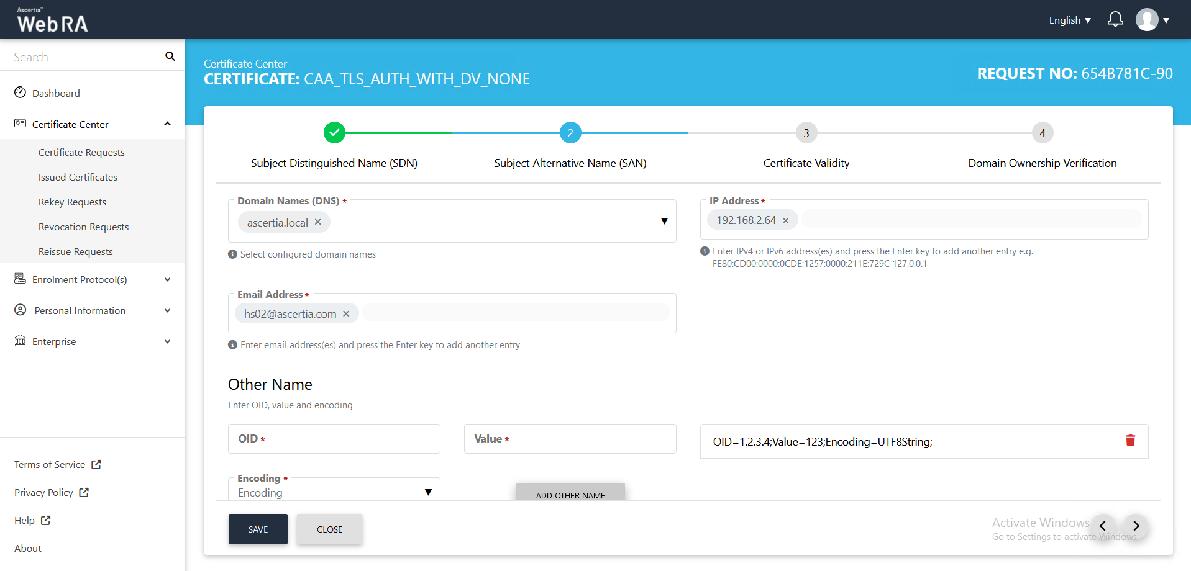The width and height of the screenshot is (1191, 571).
Task: Open the English language dropdown
Action: click(x=1070, y=20)
